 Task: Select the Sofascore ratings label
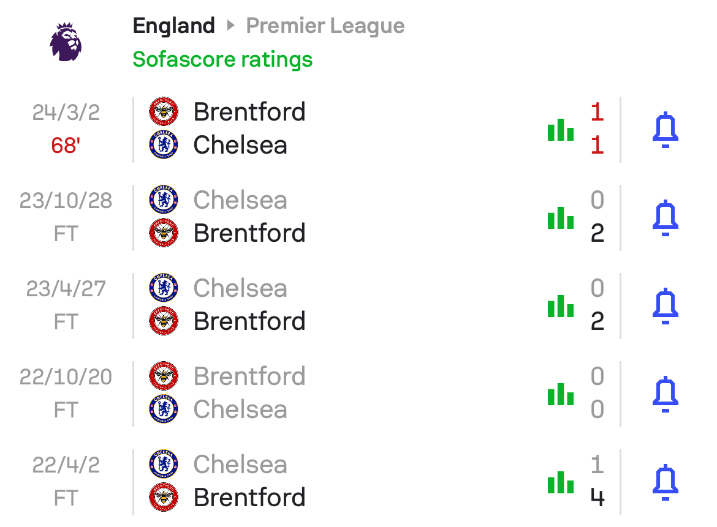click(x=222, y=59)
